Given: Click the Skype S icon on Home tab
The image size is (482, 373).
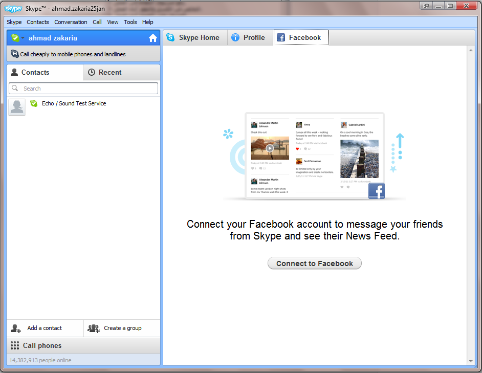Looking at the screenshot, I should pos(170,37).
